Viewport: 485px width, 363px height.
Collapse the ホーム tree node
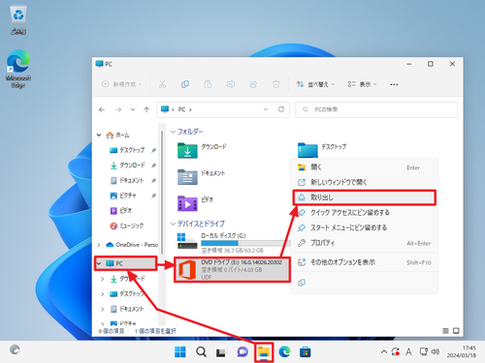(99, 135)
